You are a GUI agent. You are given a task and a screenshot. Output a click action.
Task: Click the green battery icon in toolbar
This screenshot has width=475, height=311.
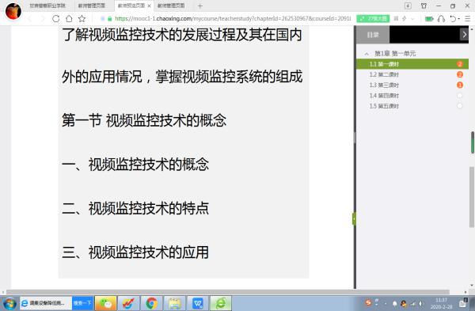pyautogui.click(x=429, y=18)
